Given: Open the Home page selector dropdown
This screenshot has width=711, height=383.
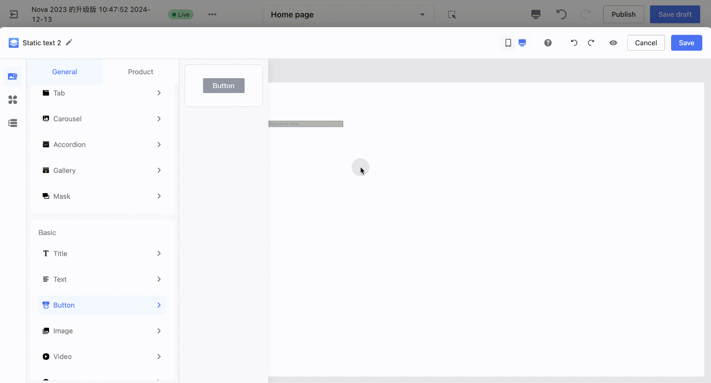Looking at the screenshot, I should click(x=347, y=14).
